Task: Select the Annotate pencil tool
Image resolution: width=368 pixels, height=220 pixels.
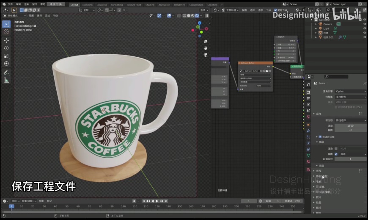Action: (x=6, y=72)
